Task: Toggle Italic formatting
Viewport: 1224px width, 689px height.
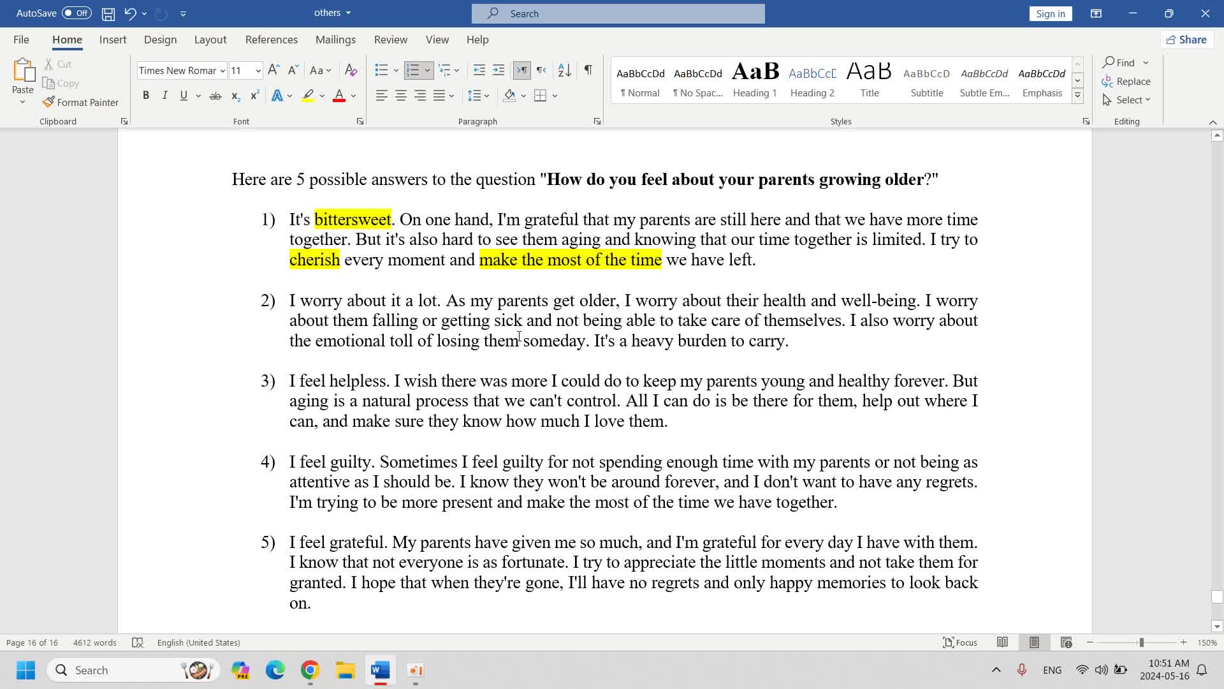Action: (164, 96)
